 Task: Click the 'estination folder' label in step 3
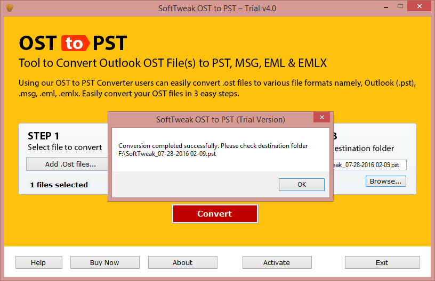pos(364,148)
